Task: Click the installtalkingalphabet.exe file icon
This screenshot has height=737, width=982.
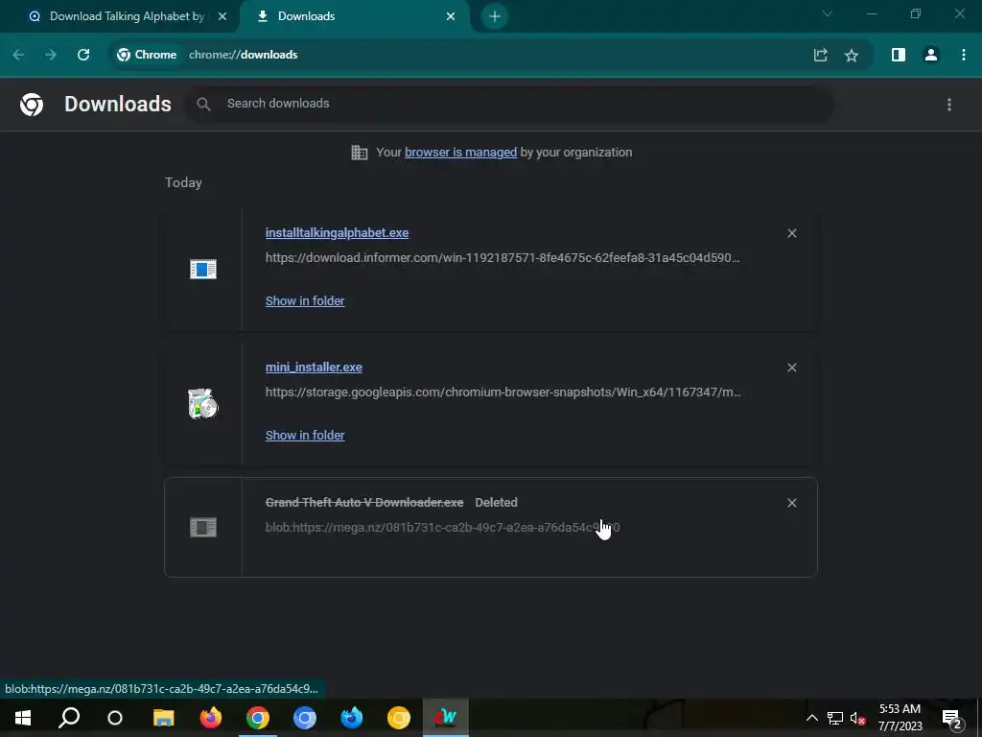Action: (x=203, y=270)
